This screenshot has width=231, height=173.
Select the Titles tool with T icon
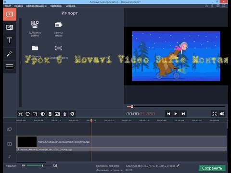(x=10, y=40)
